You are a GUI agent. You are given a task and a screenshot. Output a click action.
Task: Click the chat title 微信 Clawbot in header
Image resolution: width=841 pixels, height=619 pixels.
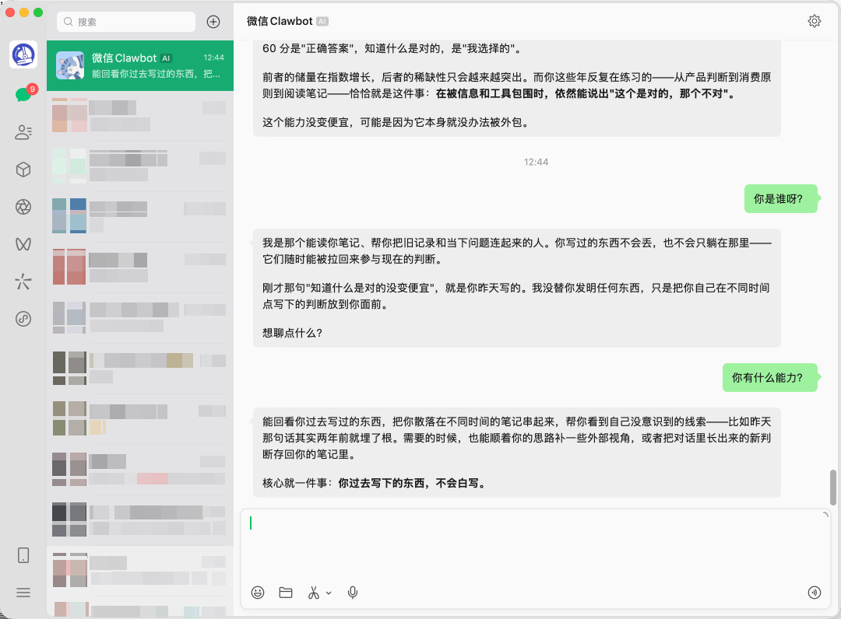[x=280, y=22]
